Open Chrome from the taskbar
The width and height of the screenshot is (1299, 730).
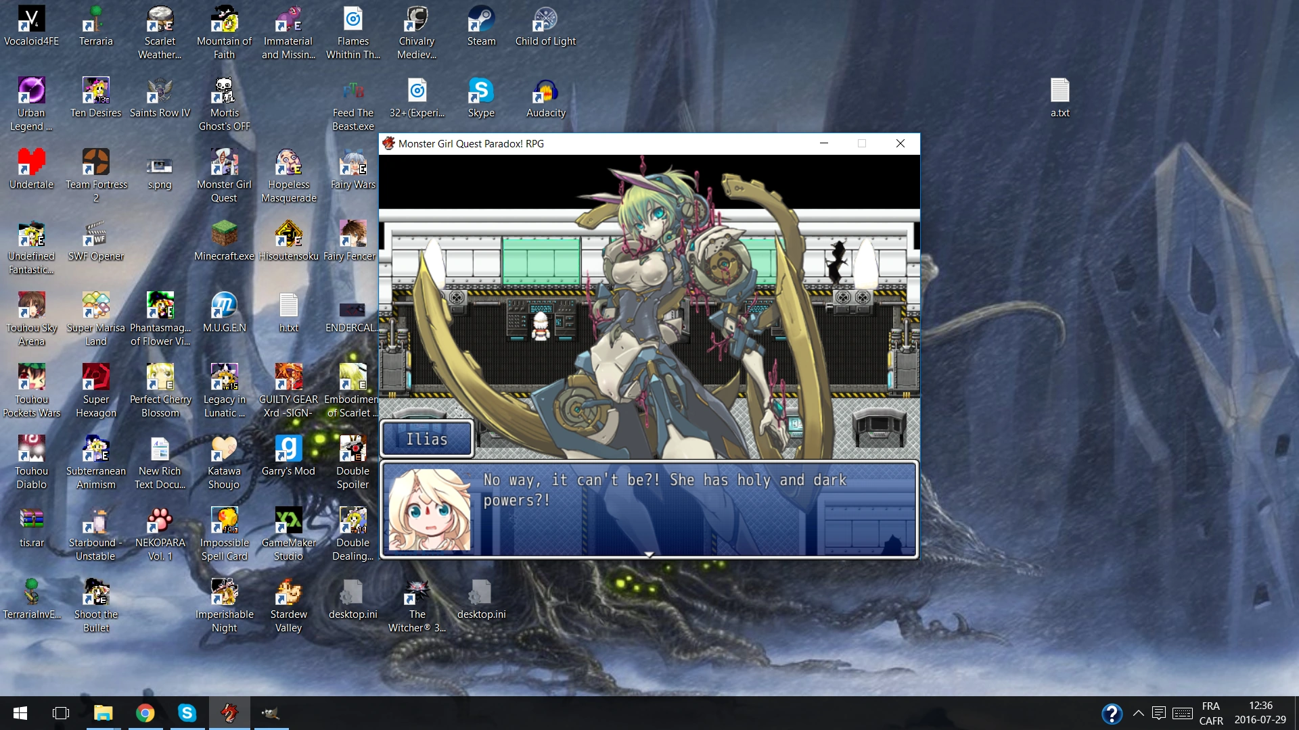[x=145, y=713]
